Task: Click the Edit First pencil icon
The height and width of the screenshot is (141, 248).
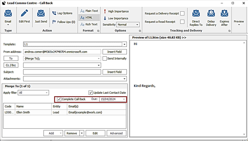Action: click(24, 14)
